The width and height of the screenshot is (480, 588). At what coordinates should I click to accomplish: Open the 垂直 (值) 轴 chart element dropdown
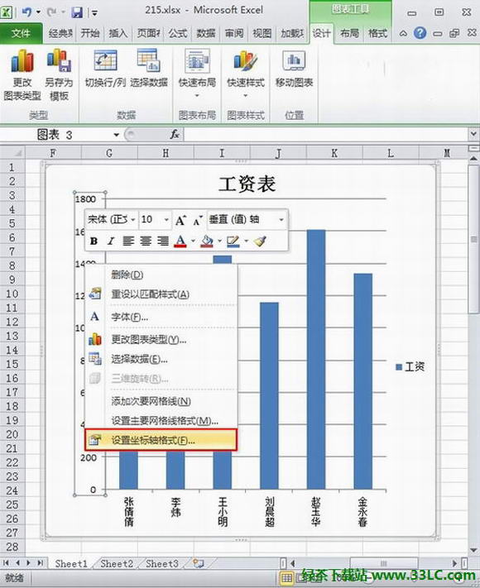[x=281, y=220]
